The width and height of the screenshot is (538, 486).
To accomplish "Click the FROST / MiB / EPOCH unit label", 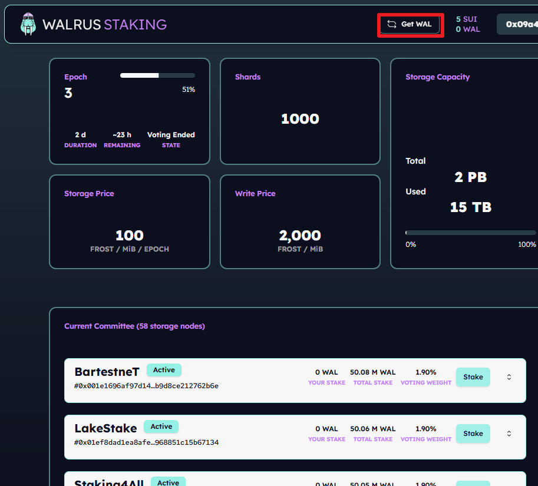I will coord(130,249).
